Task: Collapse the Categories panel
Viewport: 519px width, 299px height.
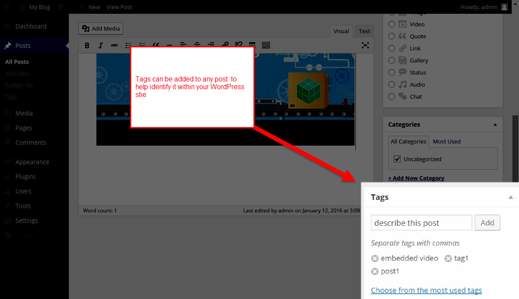Action: 495,125
